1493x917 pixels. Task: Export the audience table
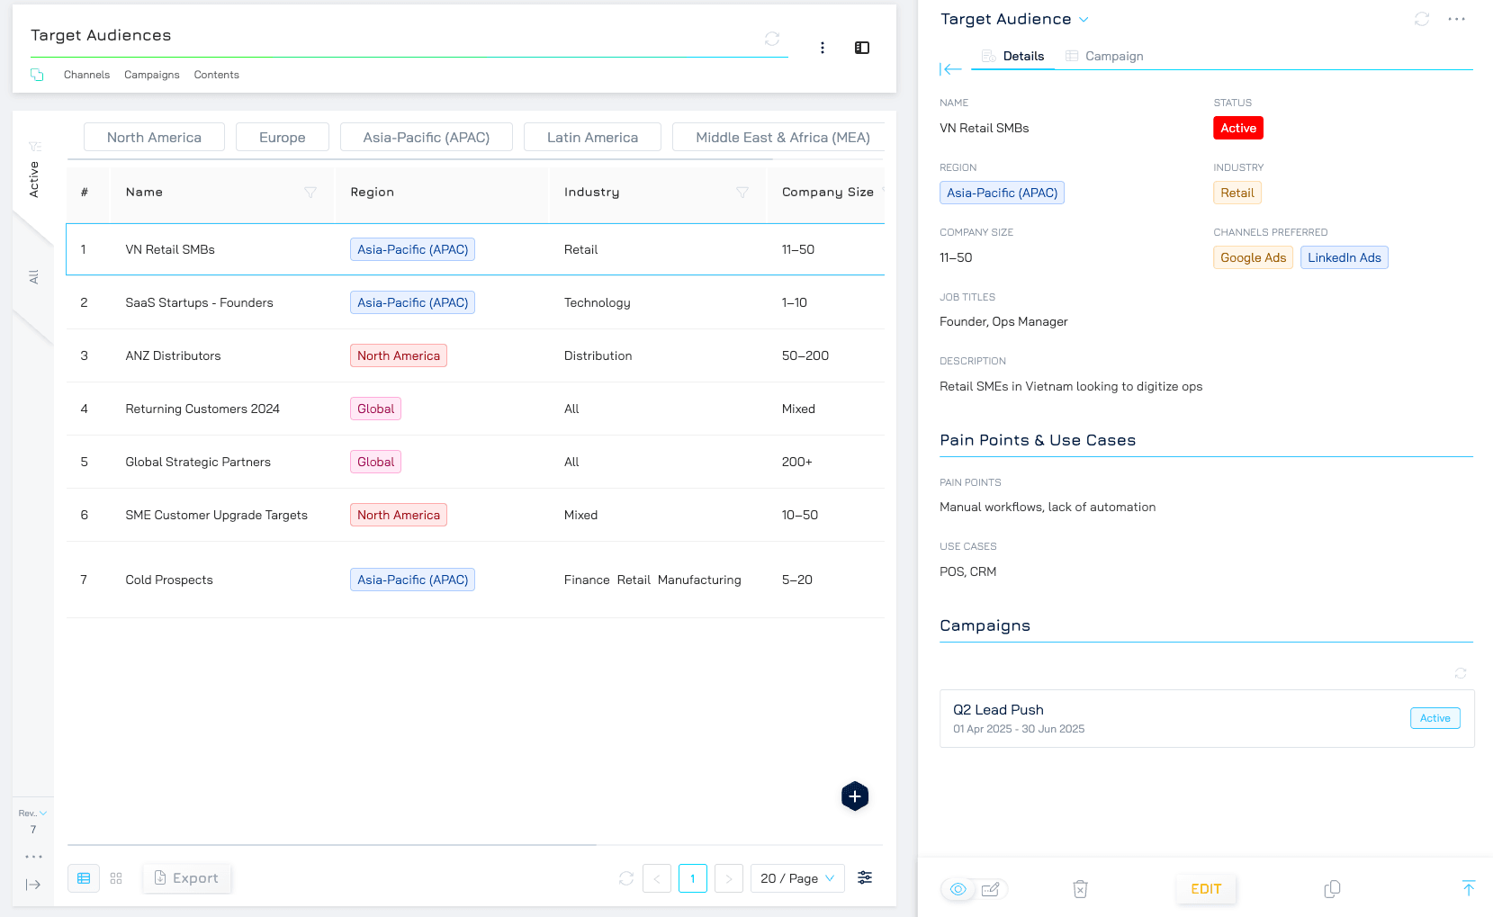tap(186, 878)
